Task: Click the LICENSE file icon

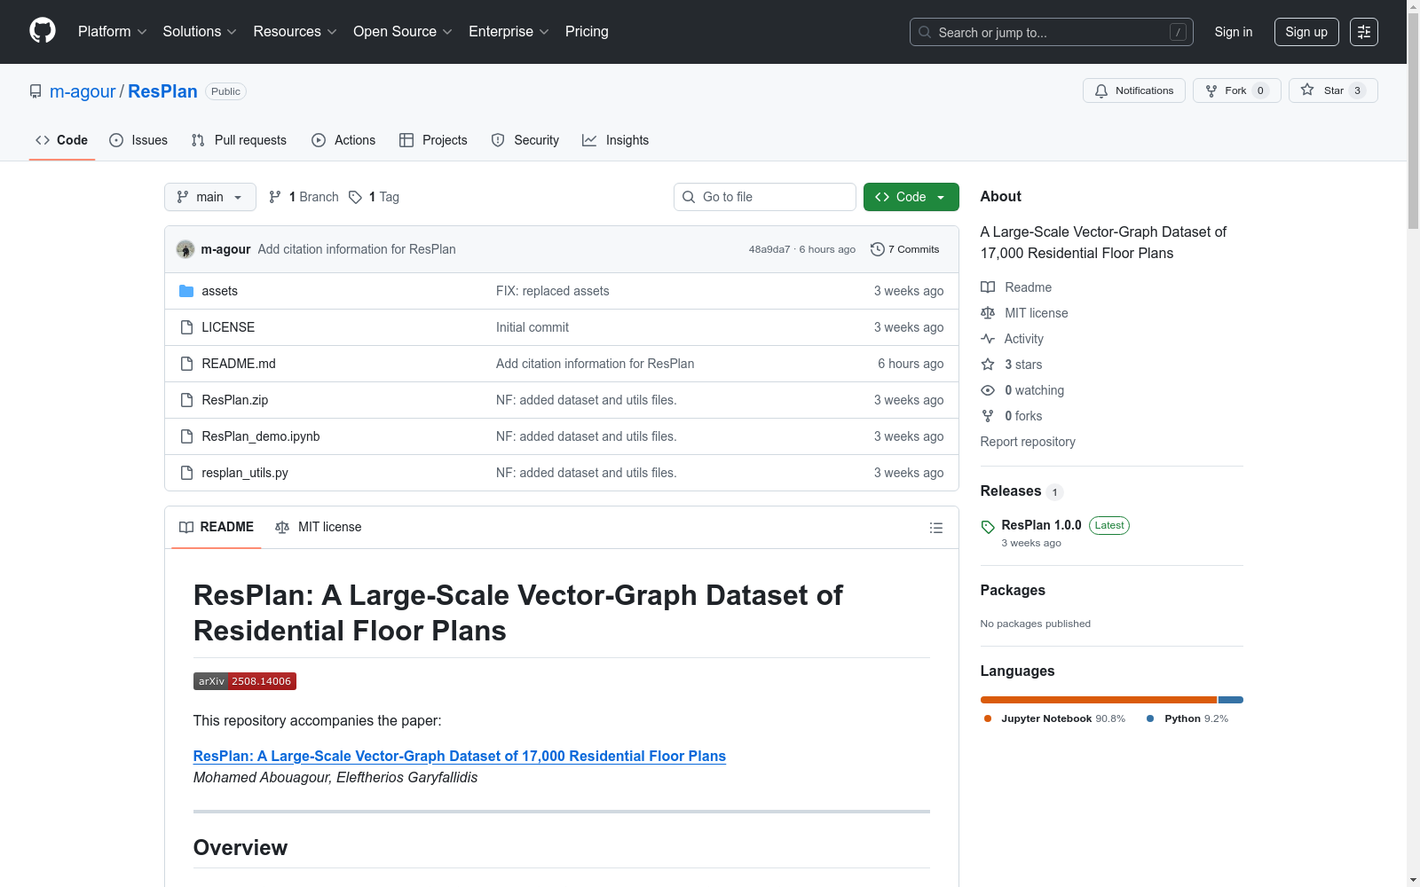Action: tap(186, 327)
